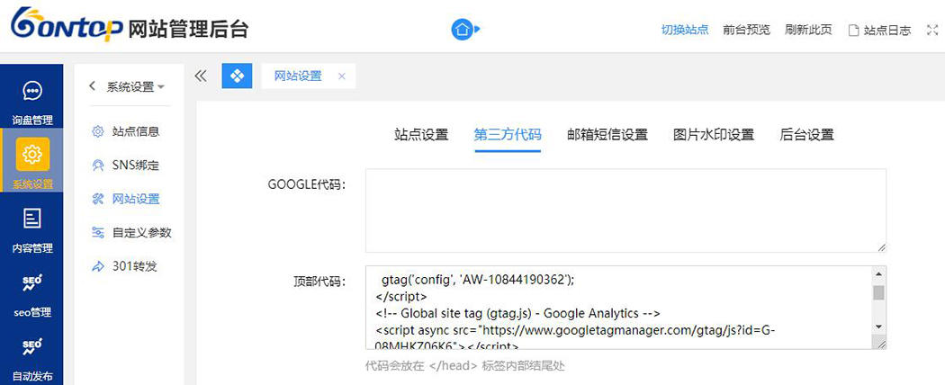
Task: Open the 询盘管理 chat bubble icon
Action: pos(32,91)
